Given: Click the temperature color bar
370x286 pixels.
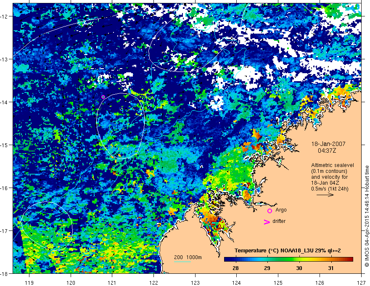Looking at the screenshot, I should coord(288,260).
